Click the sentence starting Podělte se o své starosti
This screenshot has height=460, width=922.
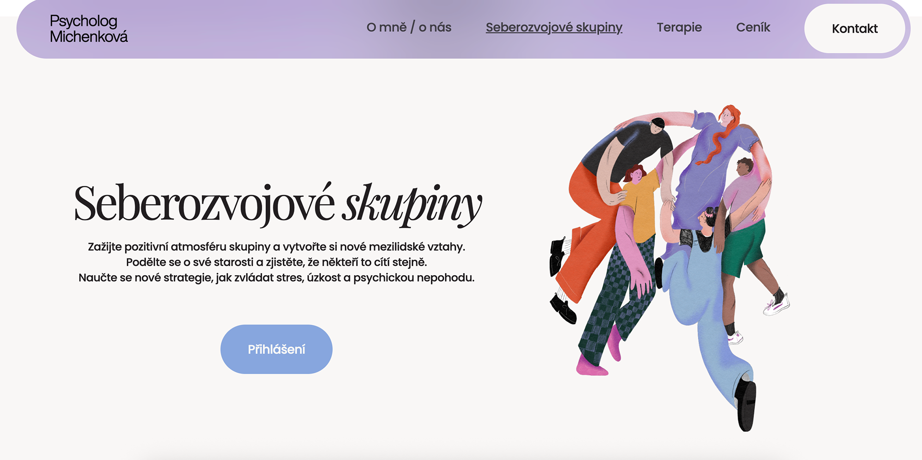point(277,262)
